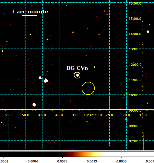Viewport: 154px width, 163px height.
Task: Click the 29:10:00.0 declination label
Action: (132, 95)
